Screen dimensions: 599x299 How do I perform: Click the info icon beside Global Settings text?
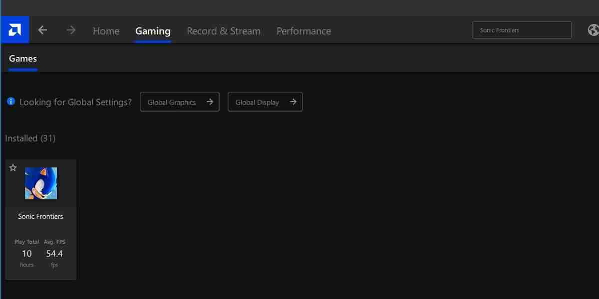click(10, 102)
